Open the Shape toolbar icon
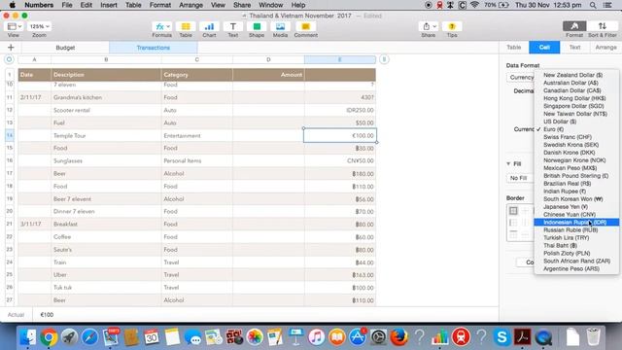 coord(257,26)
